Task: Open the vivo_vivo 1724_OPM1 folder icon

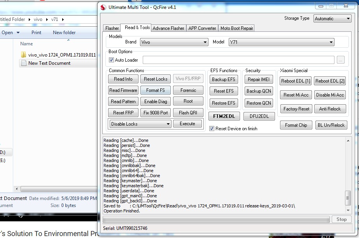Action: (23, 55)
